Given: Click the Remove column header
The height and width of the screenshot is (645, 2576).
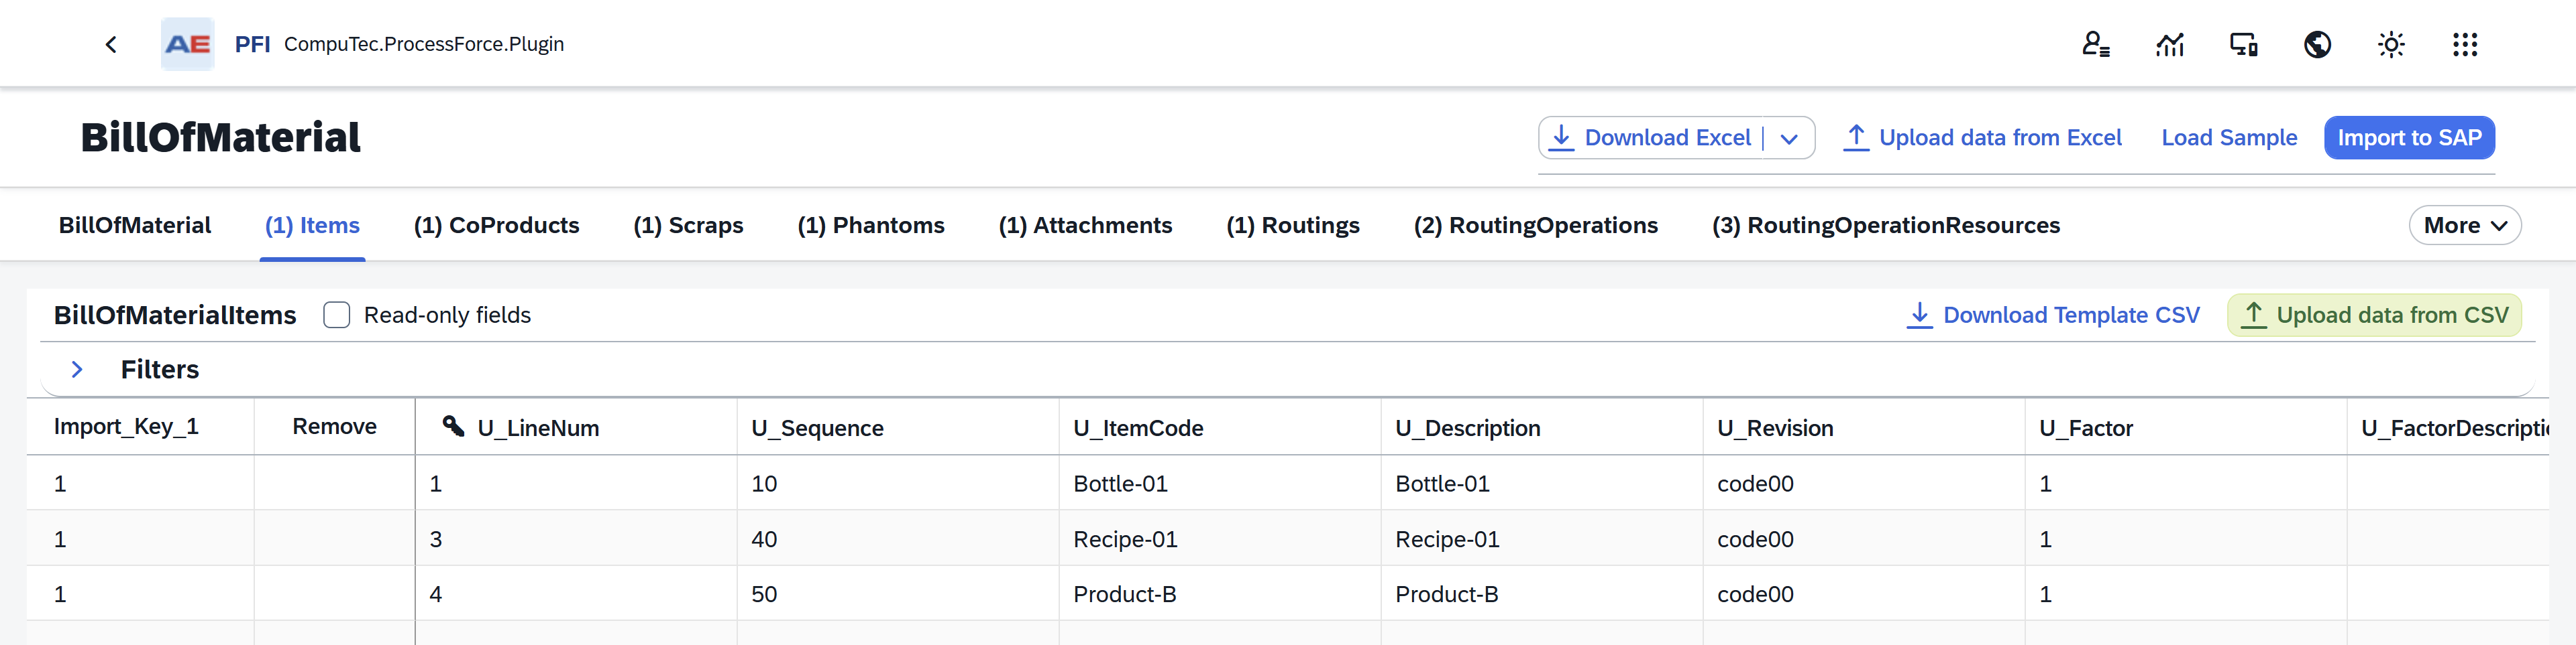Looking at the screenshot, I should click(334, 427).
